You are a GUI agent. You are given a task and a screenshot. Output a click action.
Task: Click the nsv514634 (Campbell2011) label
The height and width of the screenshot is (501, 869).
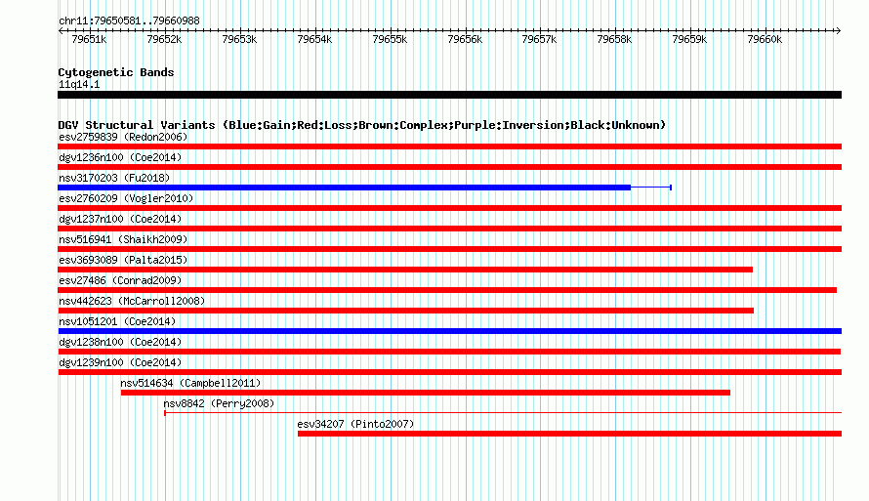click(190, 383)
